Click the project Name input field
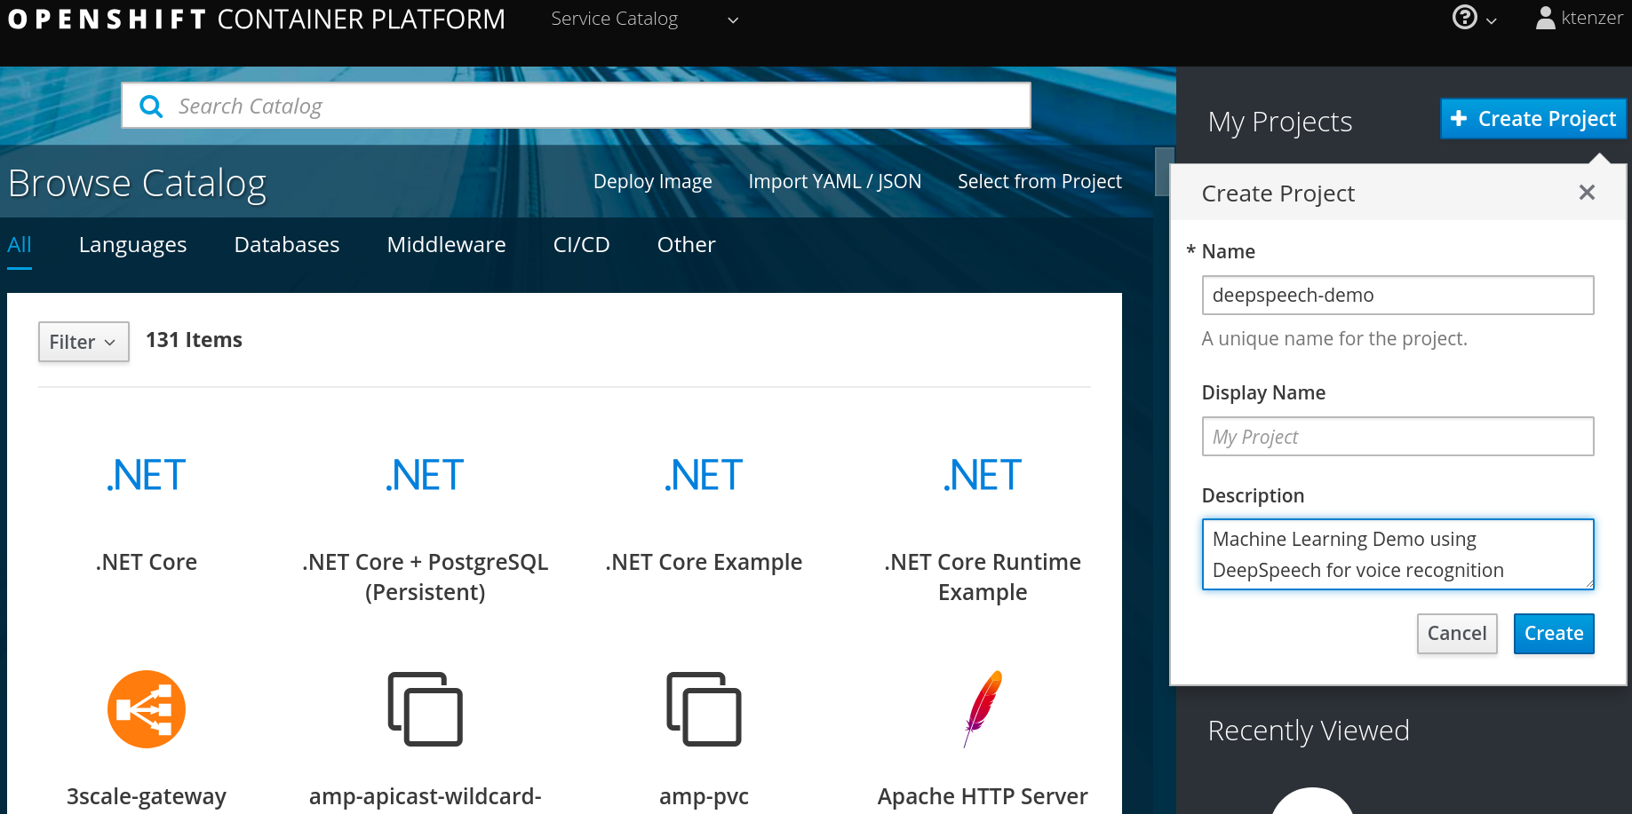The height and width of the screenshot is (814, 1632). (1397, 295)
